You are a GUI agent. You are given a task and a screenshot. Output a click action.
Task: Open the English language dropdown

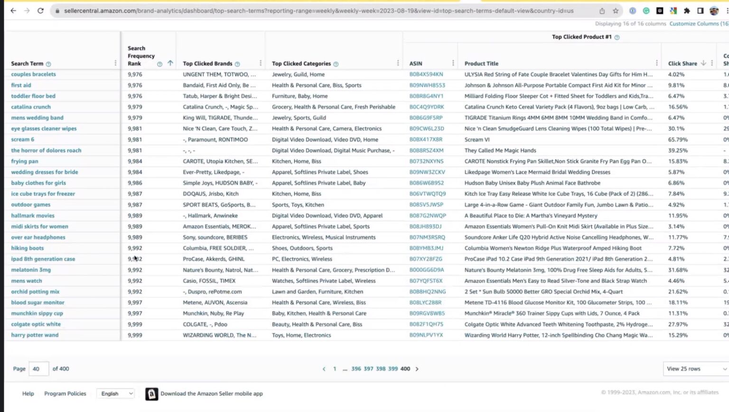point(116,393)
